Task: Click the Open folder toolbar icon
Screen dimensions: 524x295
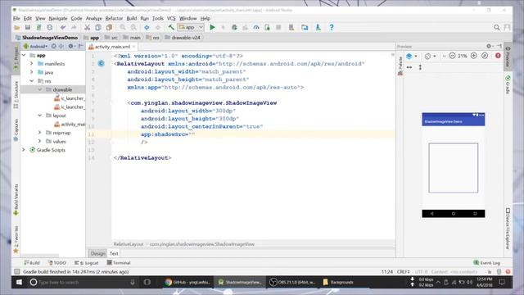Action: click(17, 27)
